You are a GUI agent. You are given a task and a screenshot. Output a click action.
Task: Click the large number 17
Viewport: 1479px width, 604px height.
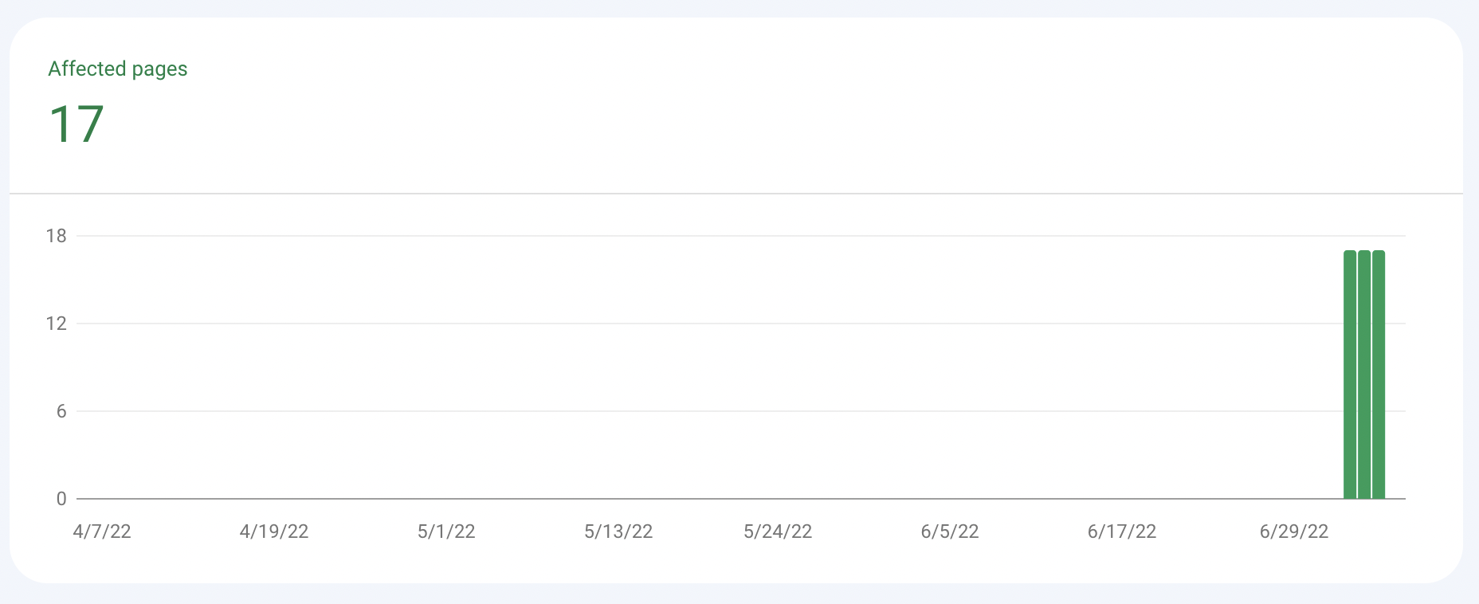[76, 124]
